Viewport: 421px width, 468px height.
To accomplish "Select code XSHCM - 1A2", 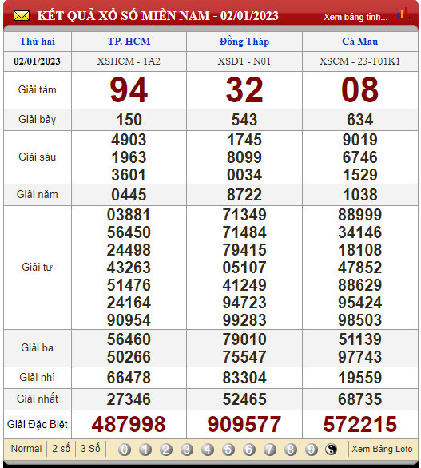I will click(129, 61).
